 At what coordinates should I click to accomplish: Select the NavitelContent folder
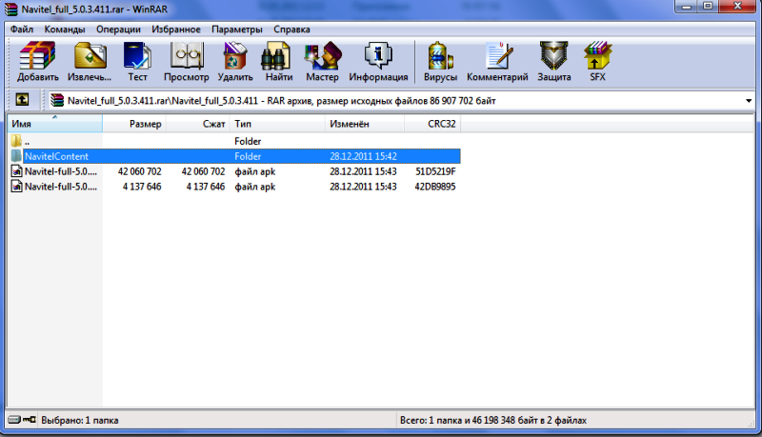[x=57, y=155]
